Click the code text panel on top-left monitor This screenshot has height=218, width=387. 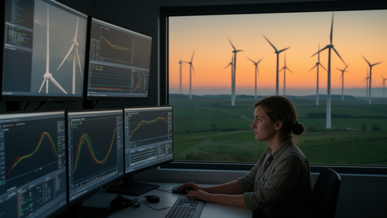[19, 25]
